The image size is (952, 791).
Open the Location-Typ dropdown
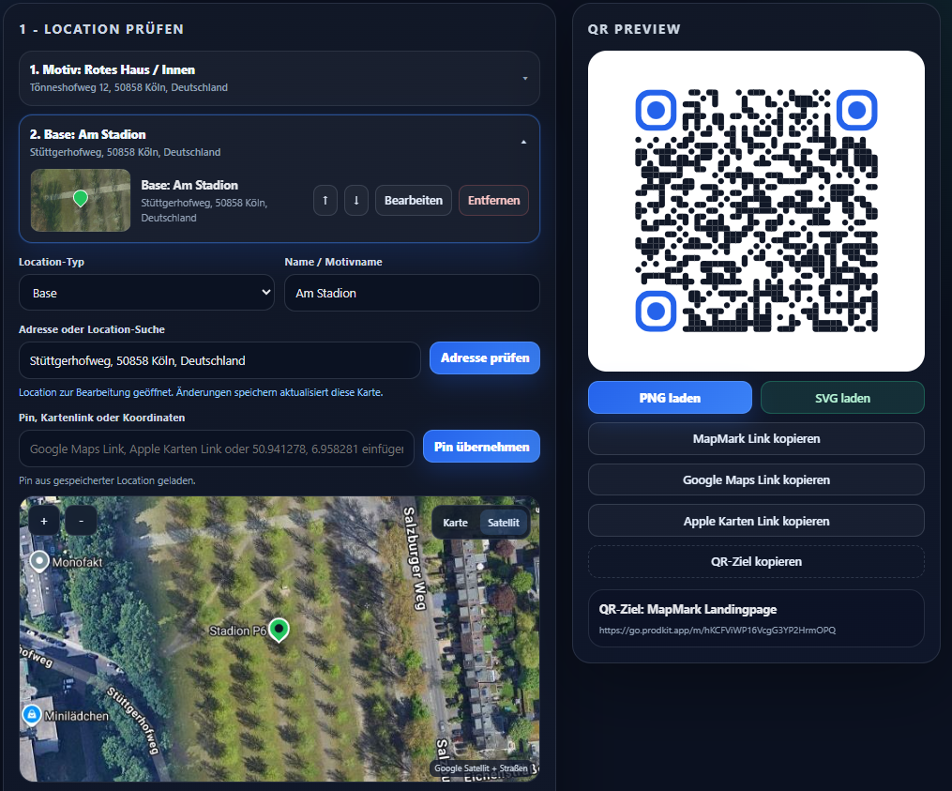coord(146,293)
